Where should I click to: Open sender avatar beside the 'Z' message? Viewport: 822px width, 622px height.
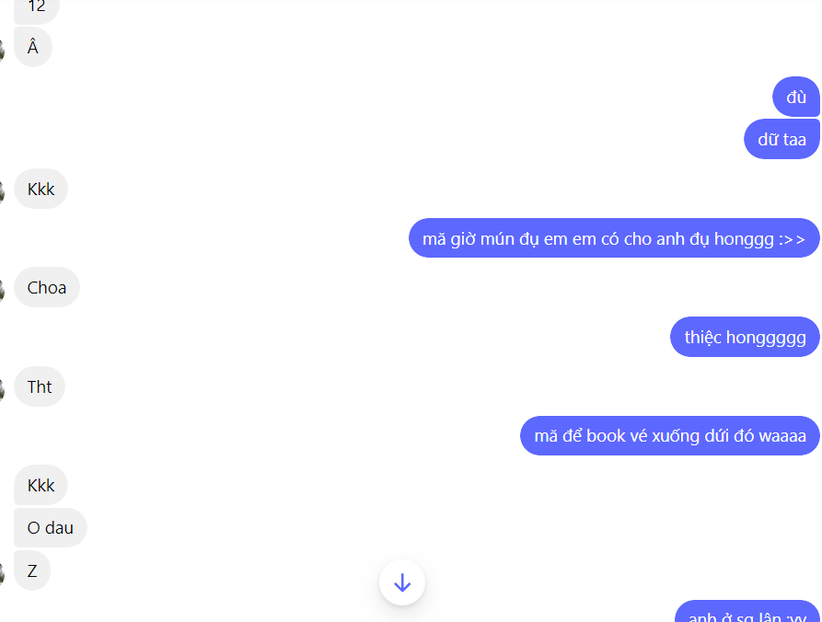pyautogui.click(x=2, y=573)
